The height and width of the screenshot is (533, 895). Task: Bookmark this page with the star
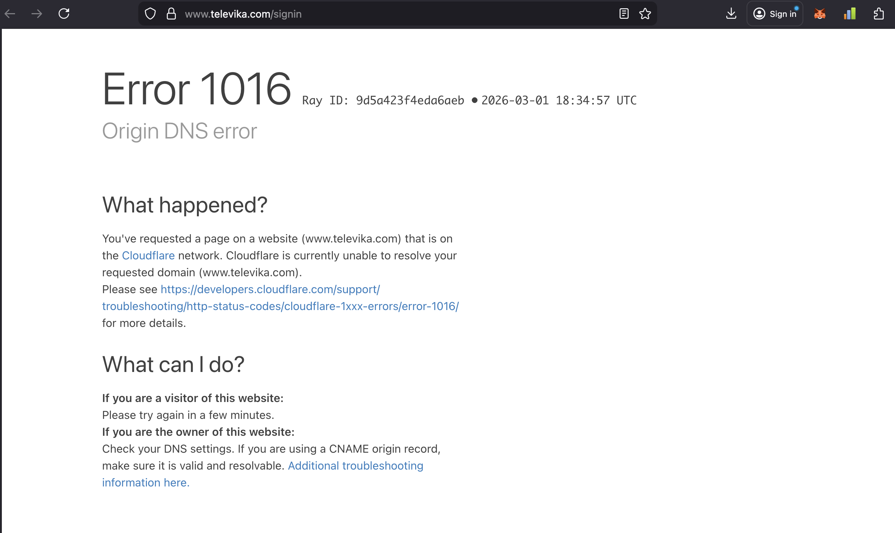[x=645, y=14]
